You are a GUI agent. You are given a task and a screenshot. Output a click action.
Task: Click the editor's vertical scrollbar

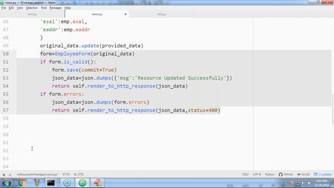point(332,109)
